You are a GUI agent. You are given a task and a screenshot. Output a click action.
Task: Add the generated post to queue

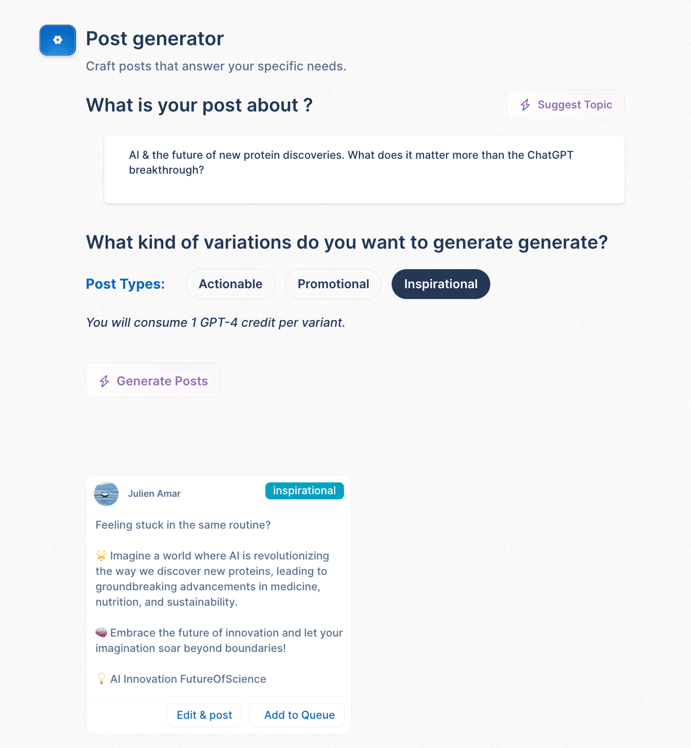coord(297,715)
